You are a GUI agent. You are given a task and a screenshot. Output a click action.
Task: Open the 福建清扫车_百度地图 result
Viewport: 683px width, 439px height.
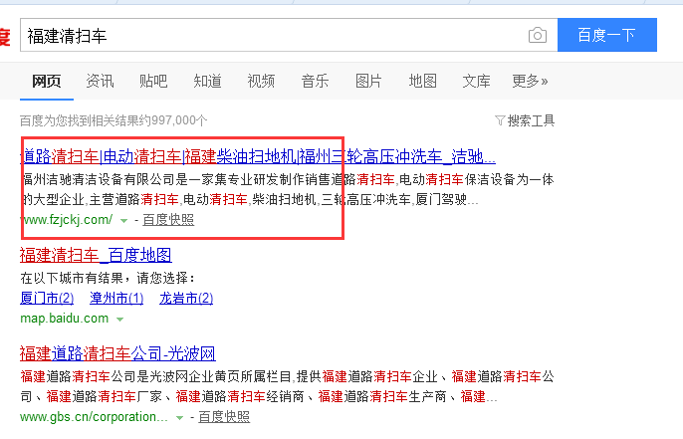point(96,255)
